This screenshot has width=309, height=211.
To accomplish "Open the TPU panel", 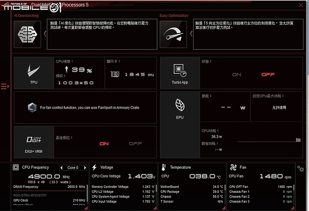I will coord(34,73).
